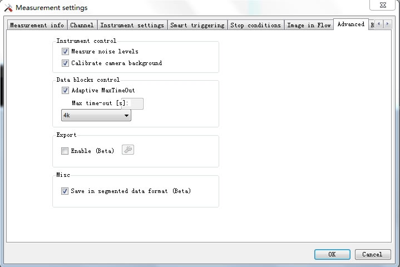
Task: Disable Adaptive MaxTimeOut option
Action: click(65, 91)
